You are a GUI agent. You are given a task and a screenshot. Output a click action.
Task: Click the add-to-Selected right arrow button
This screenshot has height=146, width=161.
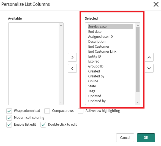tap(72, 57)
